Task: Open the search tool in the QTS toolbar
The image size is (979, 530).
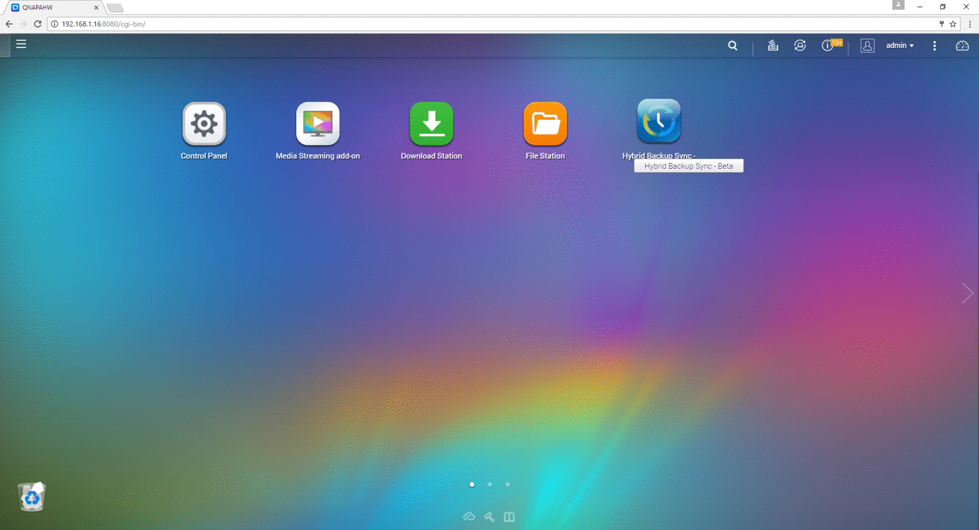Action: [732, 46]
